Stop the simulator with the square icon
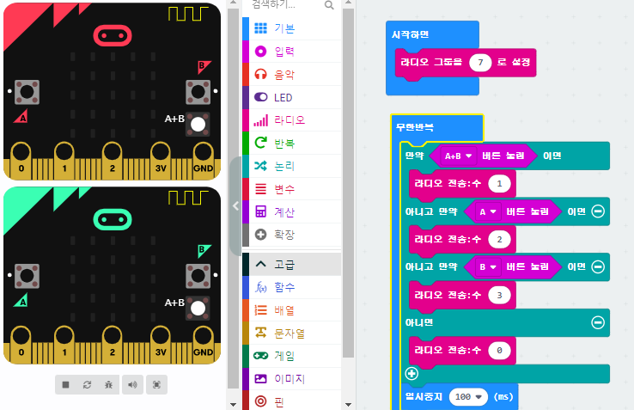The width and height of the screenshot is (634, 410). [65, 385]
